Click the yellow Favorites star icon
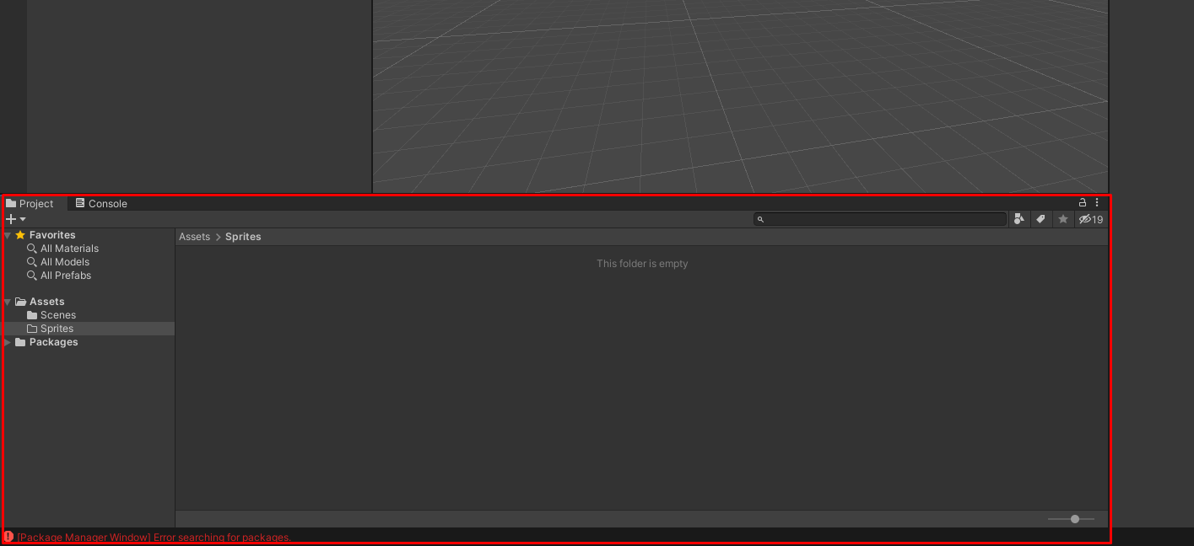The image size is (1194, 546). [x=20, y=235]
